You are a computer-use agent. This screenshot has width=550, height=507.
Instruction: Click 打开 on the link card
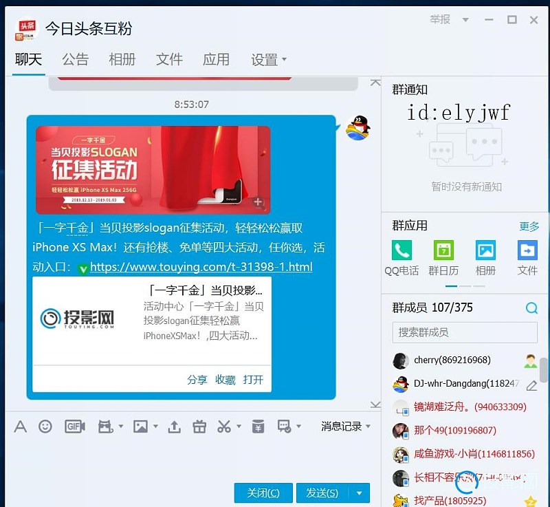click(253, 380)
